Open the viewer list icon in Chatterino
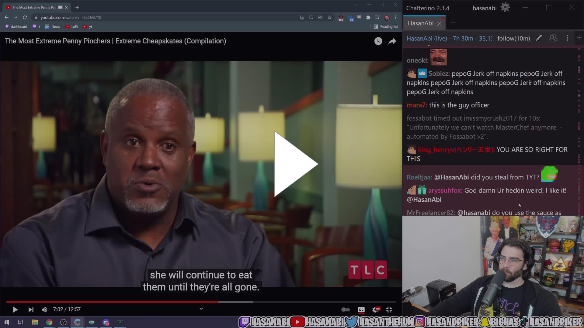Viewport: 584px width, 328px height. [553, 38]
